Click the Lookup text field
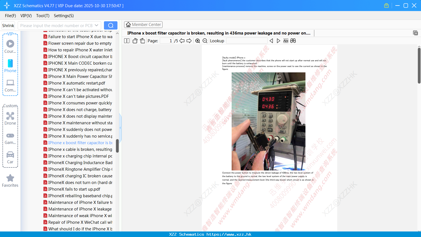 [x=247, y=41]
